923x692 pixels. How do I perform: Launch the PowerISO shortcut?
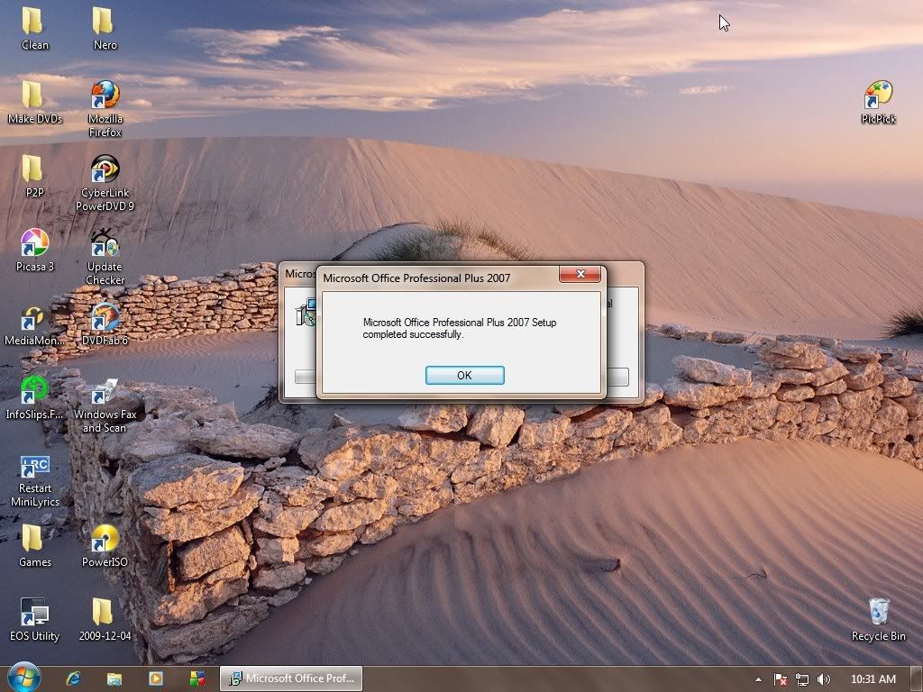click(105, 545)
